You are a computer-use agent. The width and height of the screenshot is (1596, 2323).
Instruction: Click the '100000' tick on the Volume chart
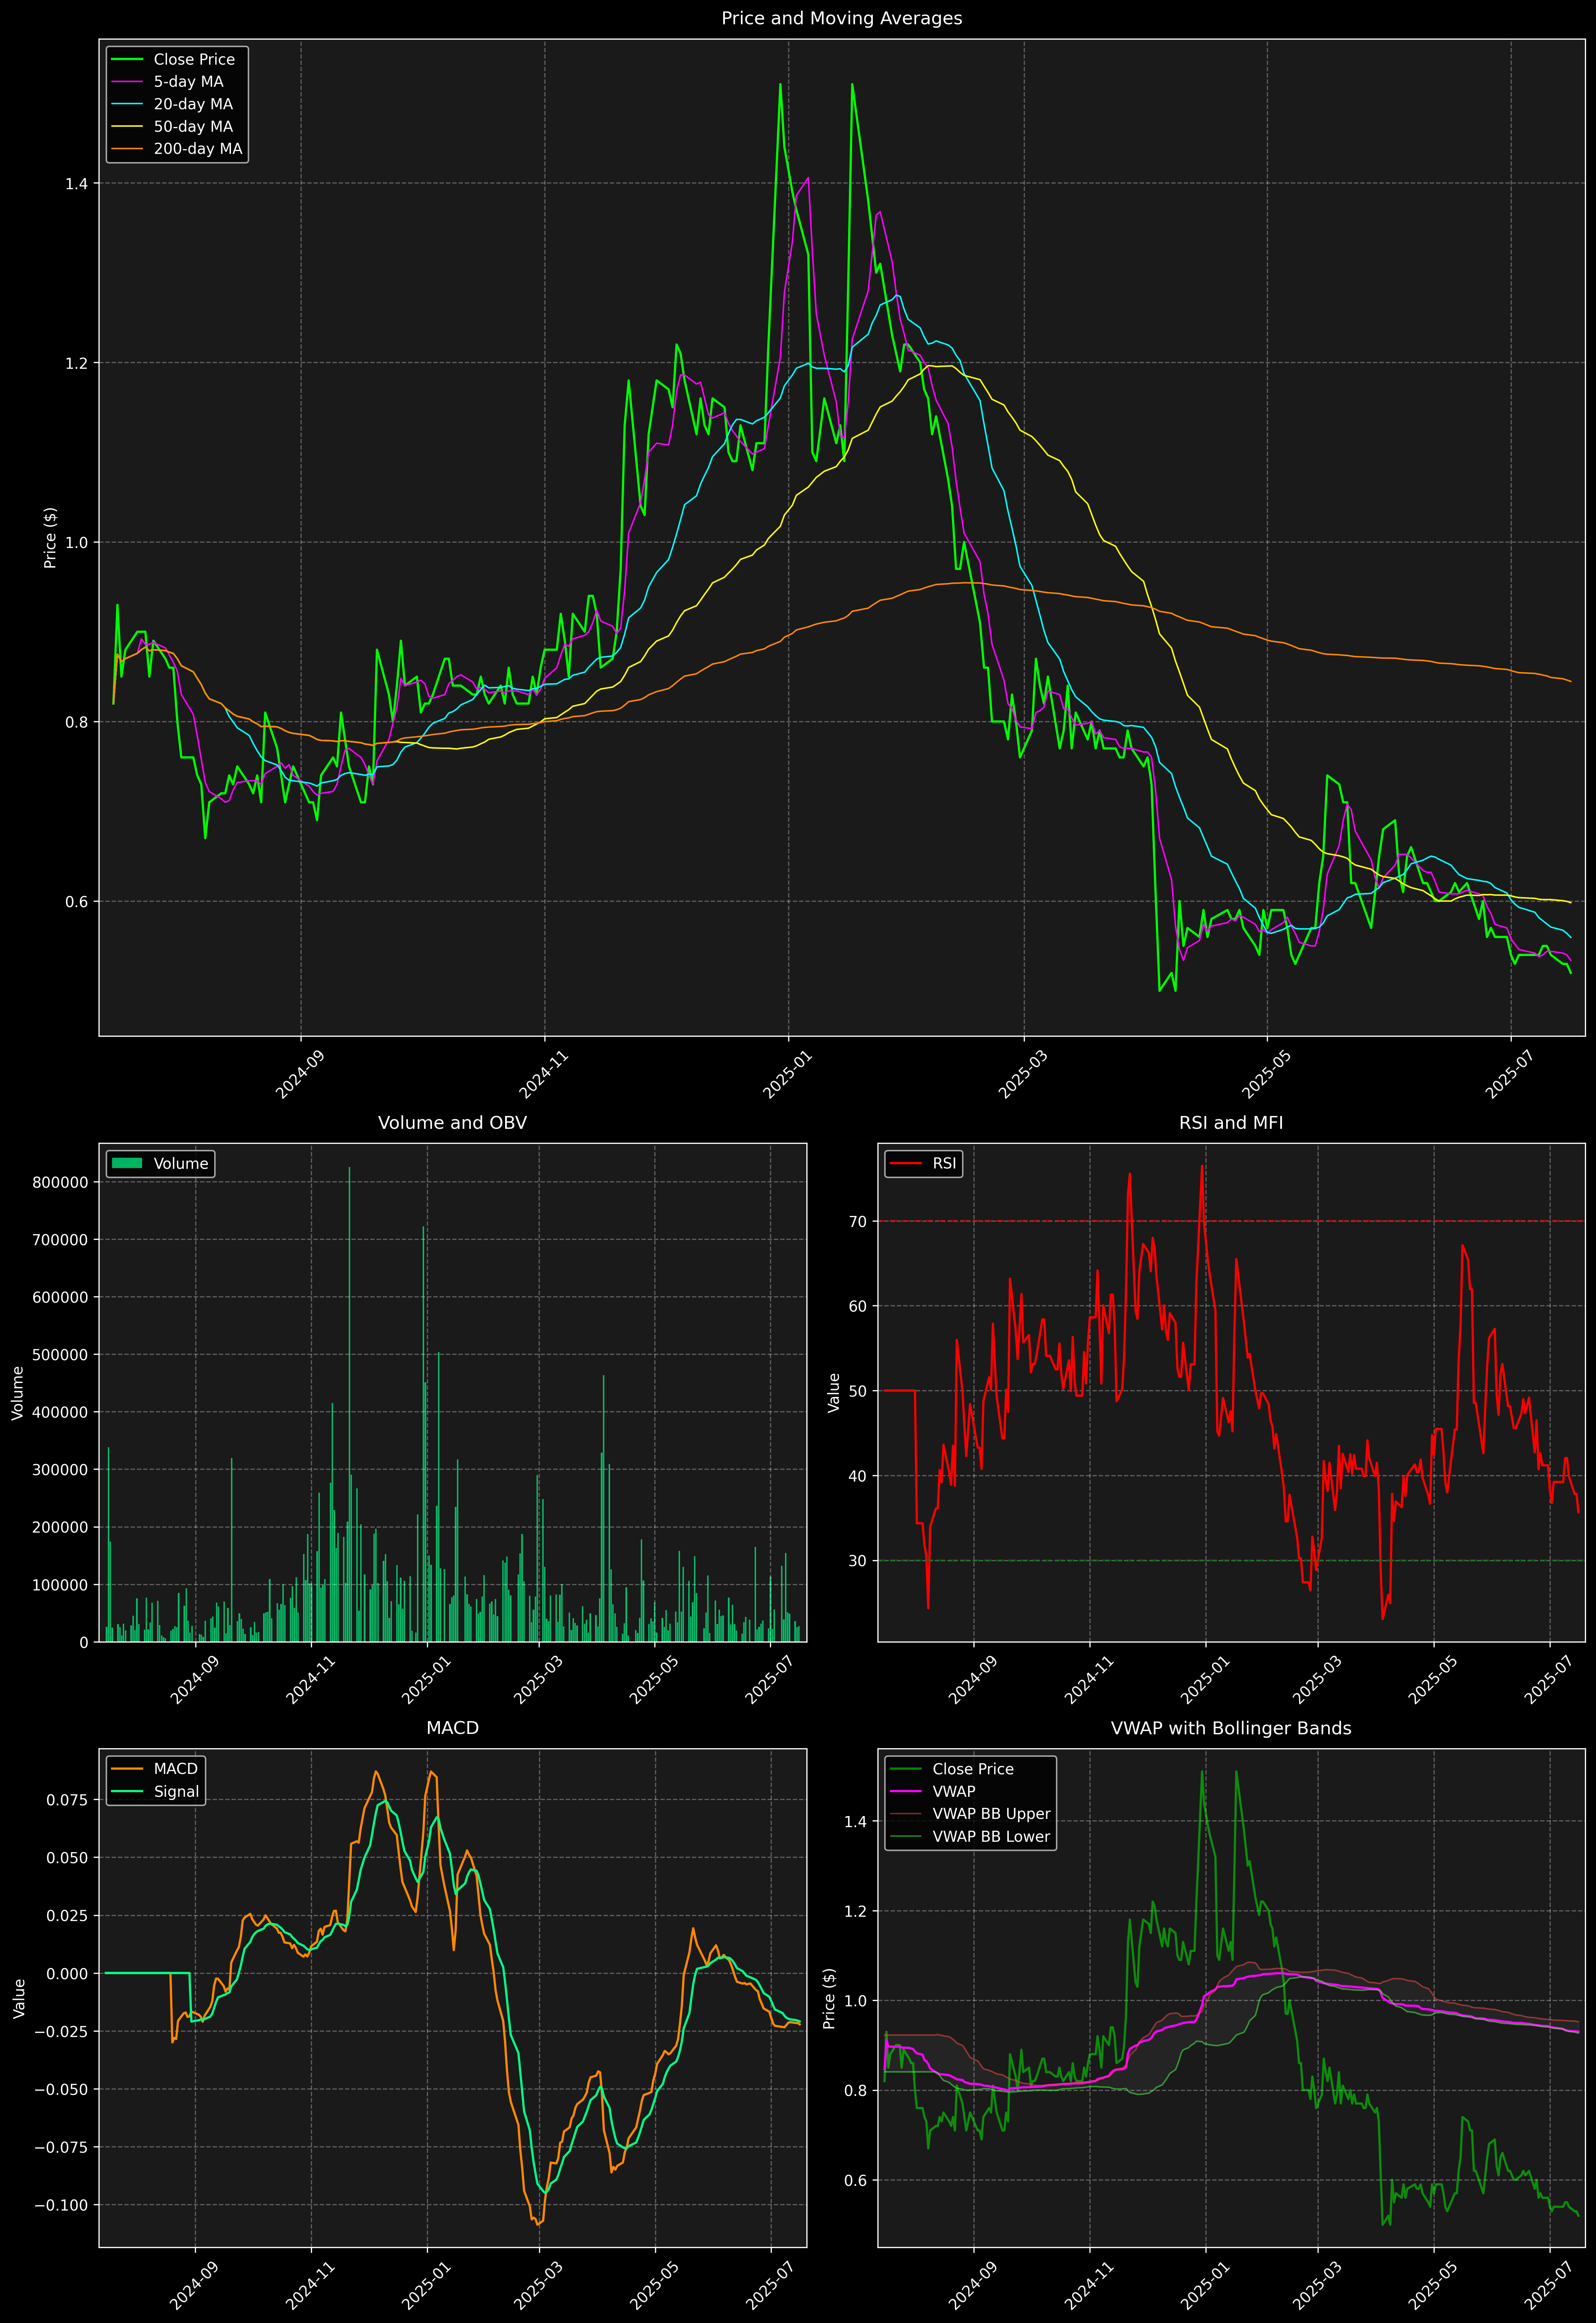61,1585
